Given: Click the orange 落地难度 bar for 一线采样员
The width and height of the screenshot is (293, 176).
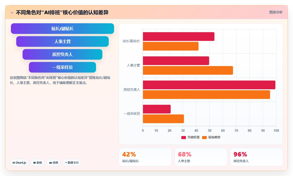Looking at the screenshot, I should click(163, 119).
